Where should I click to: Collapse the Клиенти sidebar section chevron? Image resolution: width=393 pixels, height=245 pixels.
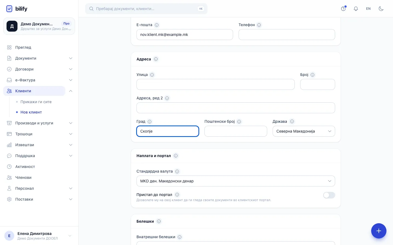tap(71, 91)
